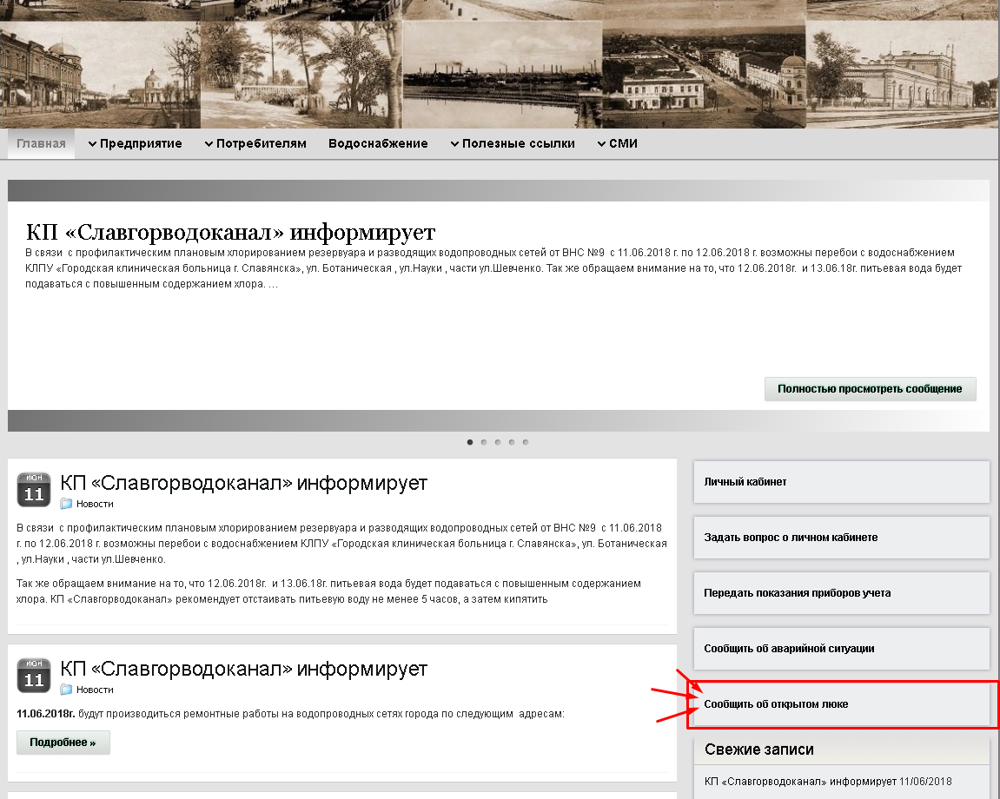
Task: Click chevron arrow next to СМИ
Action: [601, 144]
